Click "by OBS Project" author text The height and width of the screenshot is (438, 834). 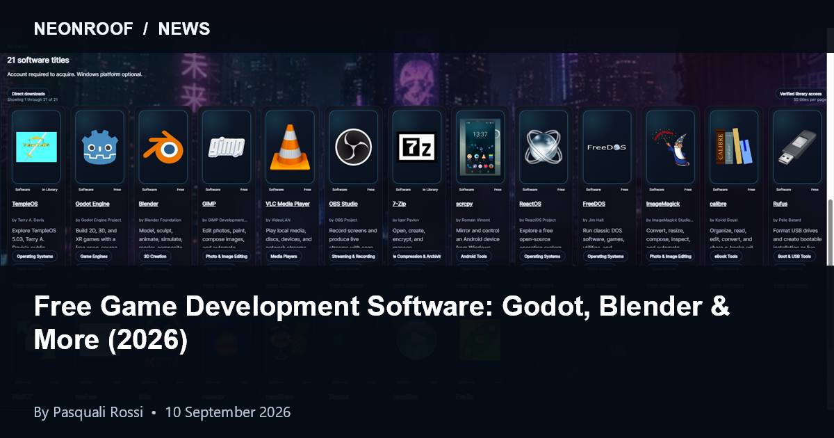click(x=345, y=220)
